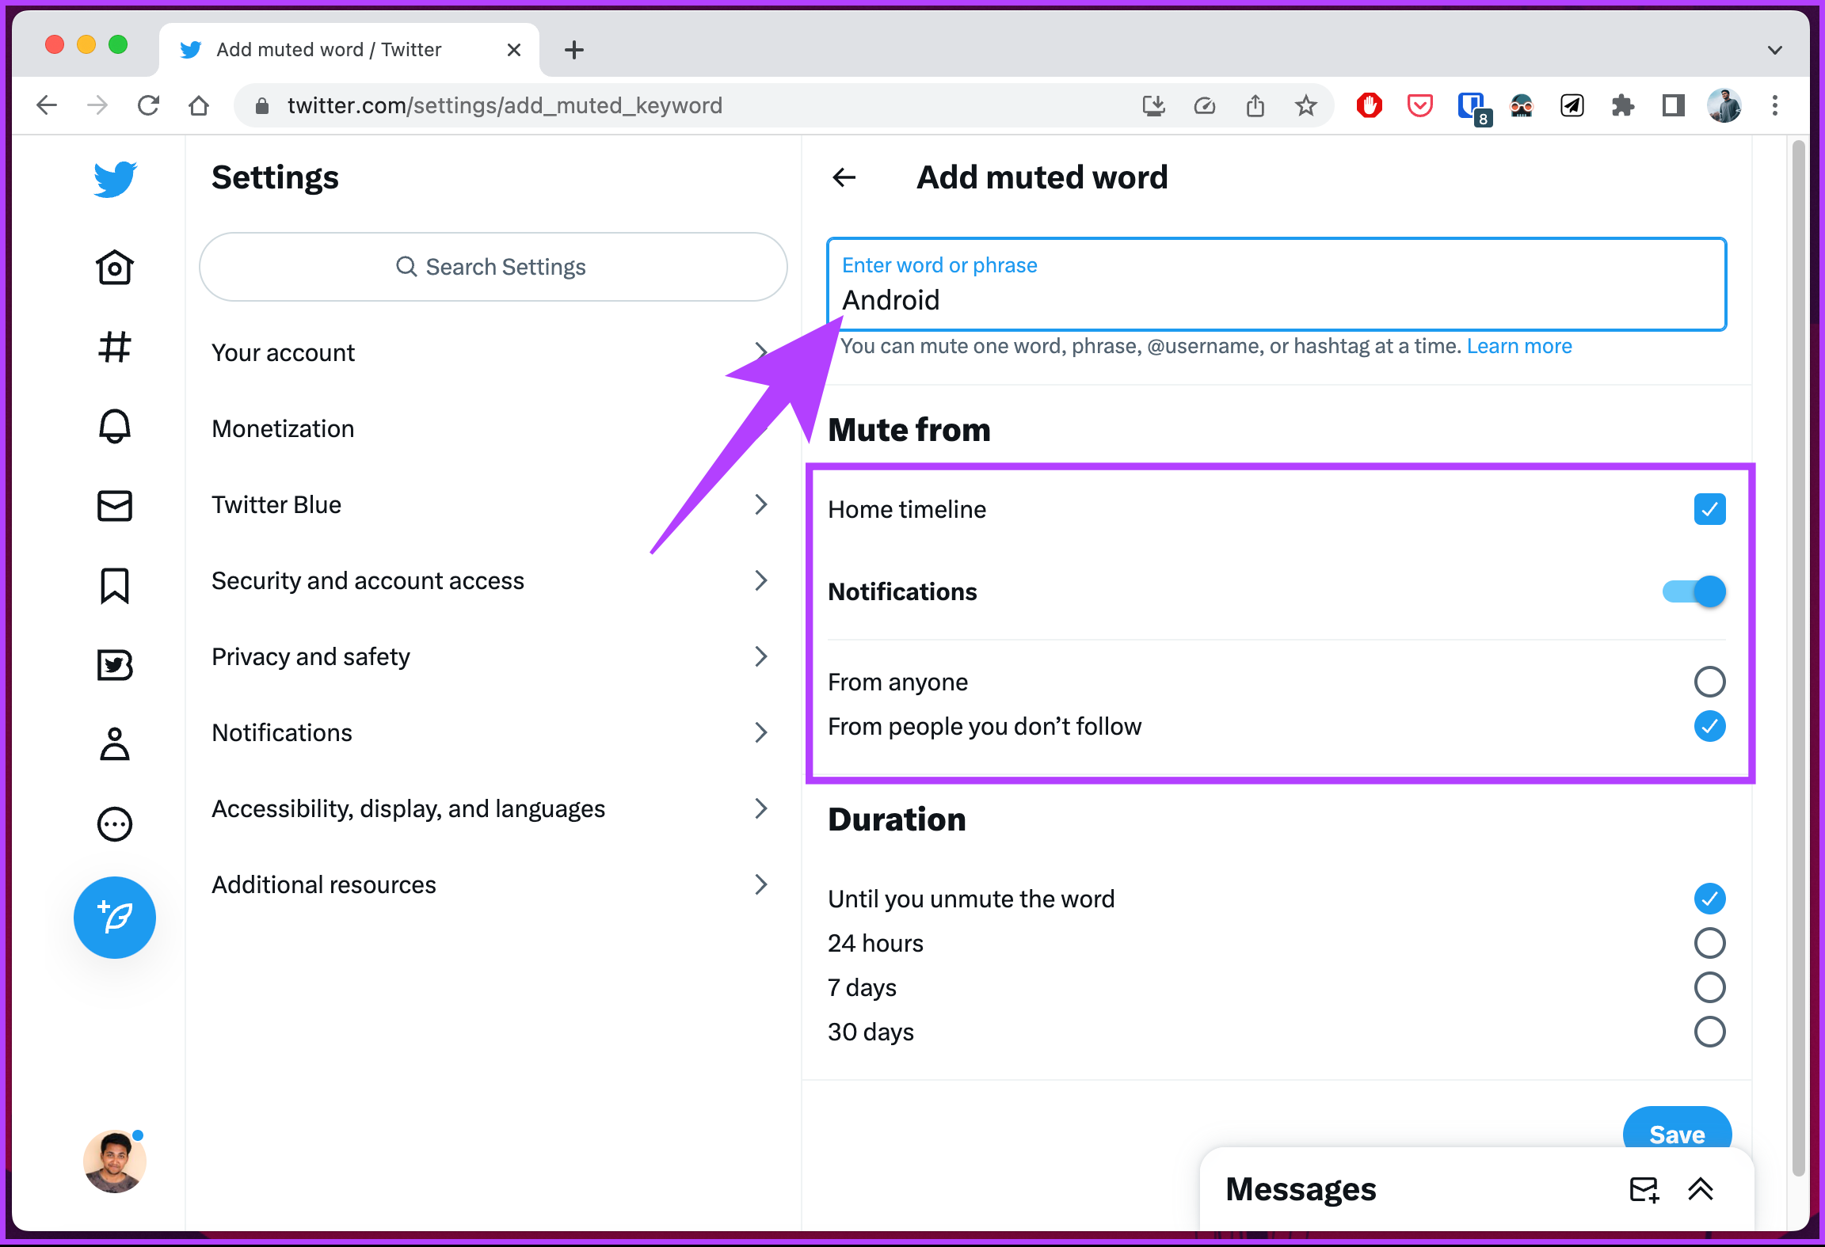
Task: Open the Messages envelope sidebar icon
Action: [115, 506]
